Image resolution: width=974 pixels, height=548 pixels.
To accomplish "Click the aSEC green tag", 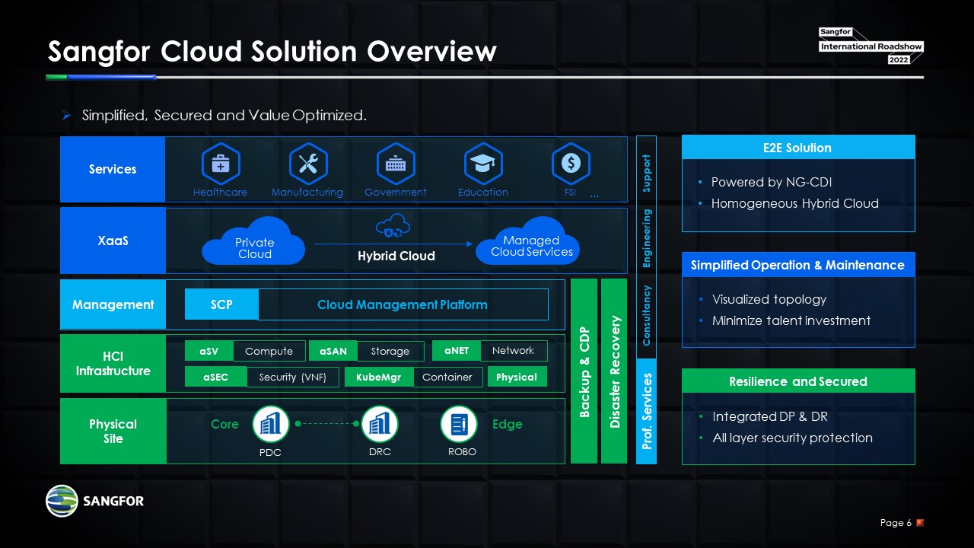I will coord(216,377).
